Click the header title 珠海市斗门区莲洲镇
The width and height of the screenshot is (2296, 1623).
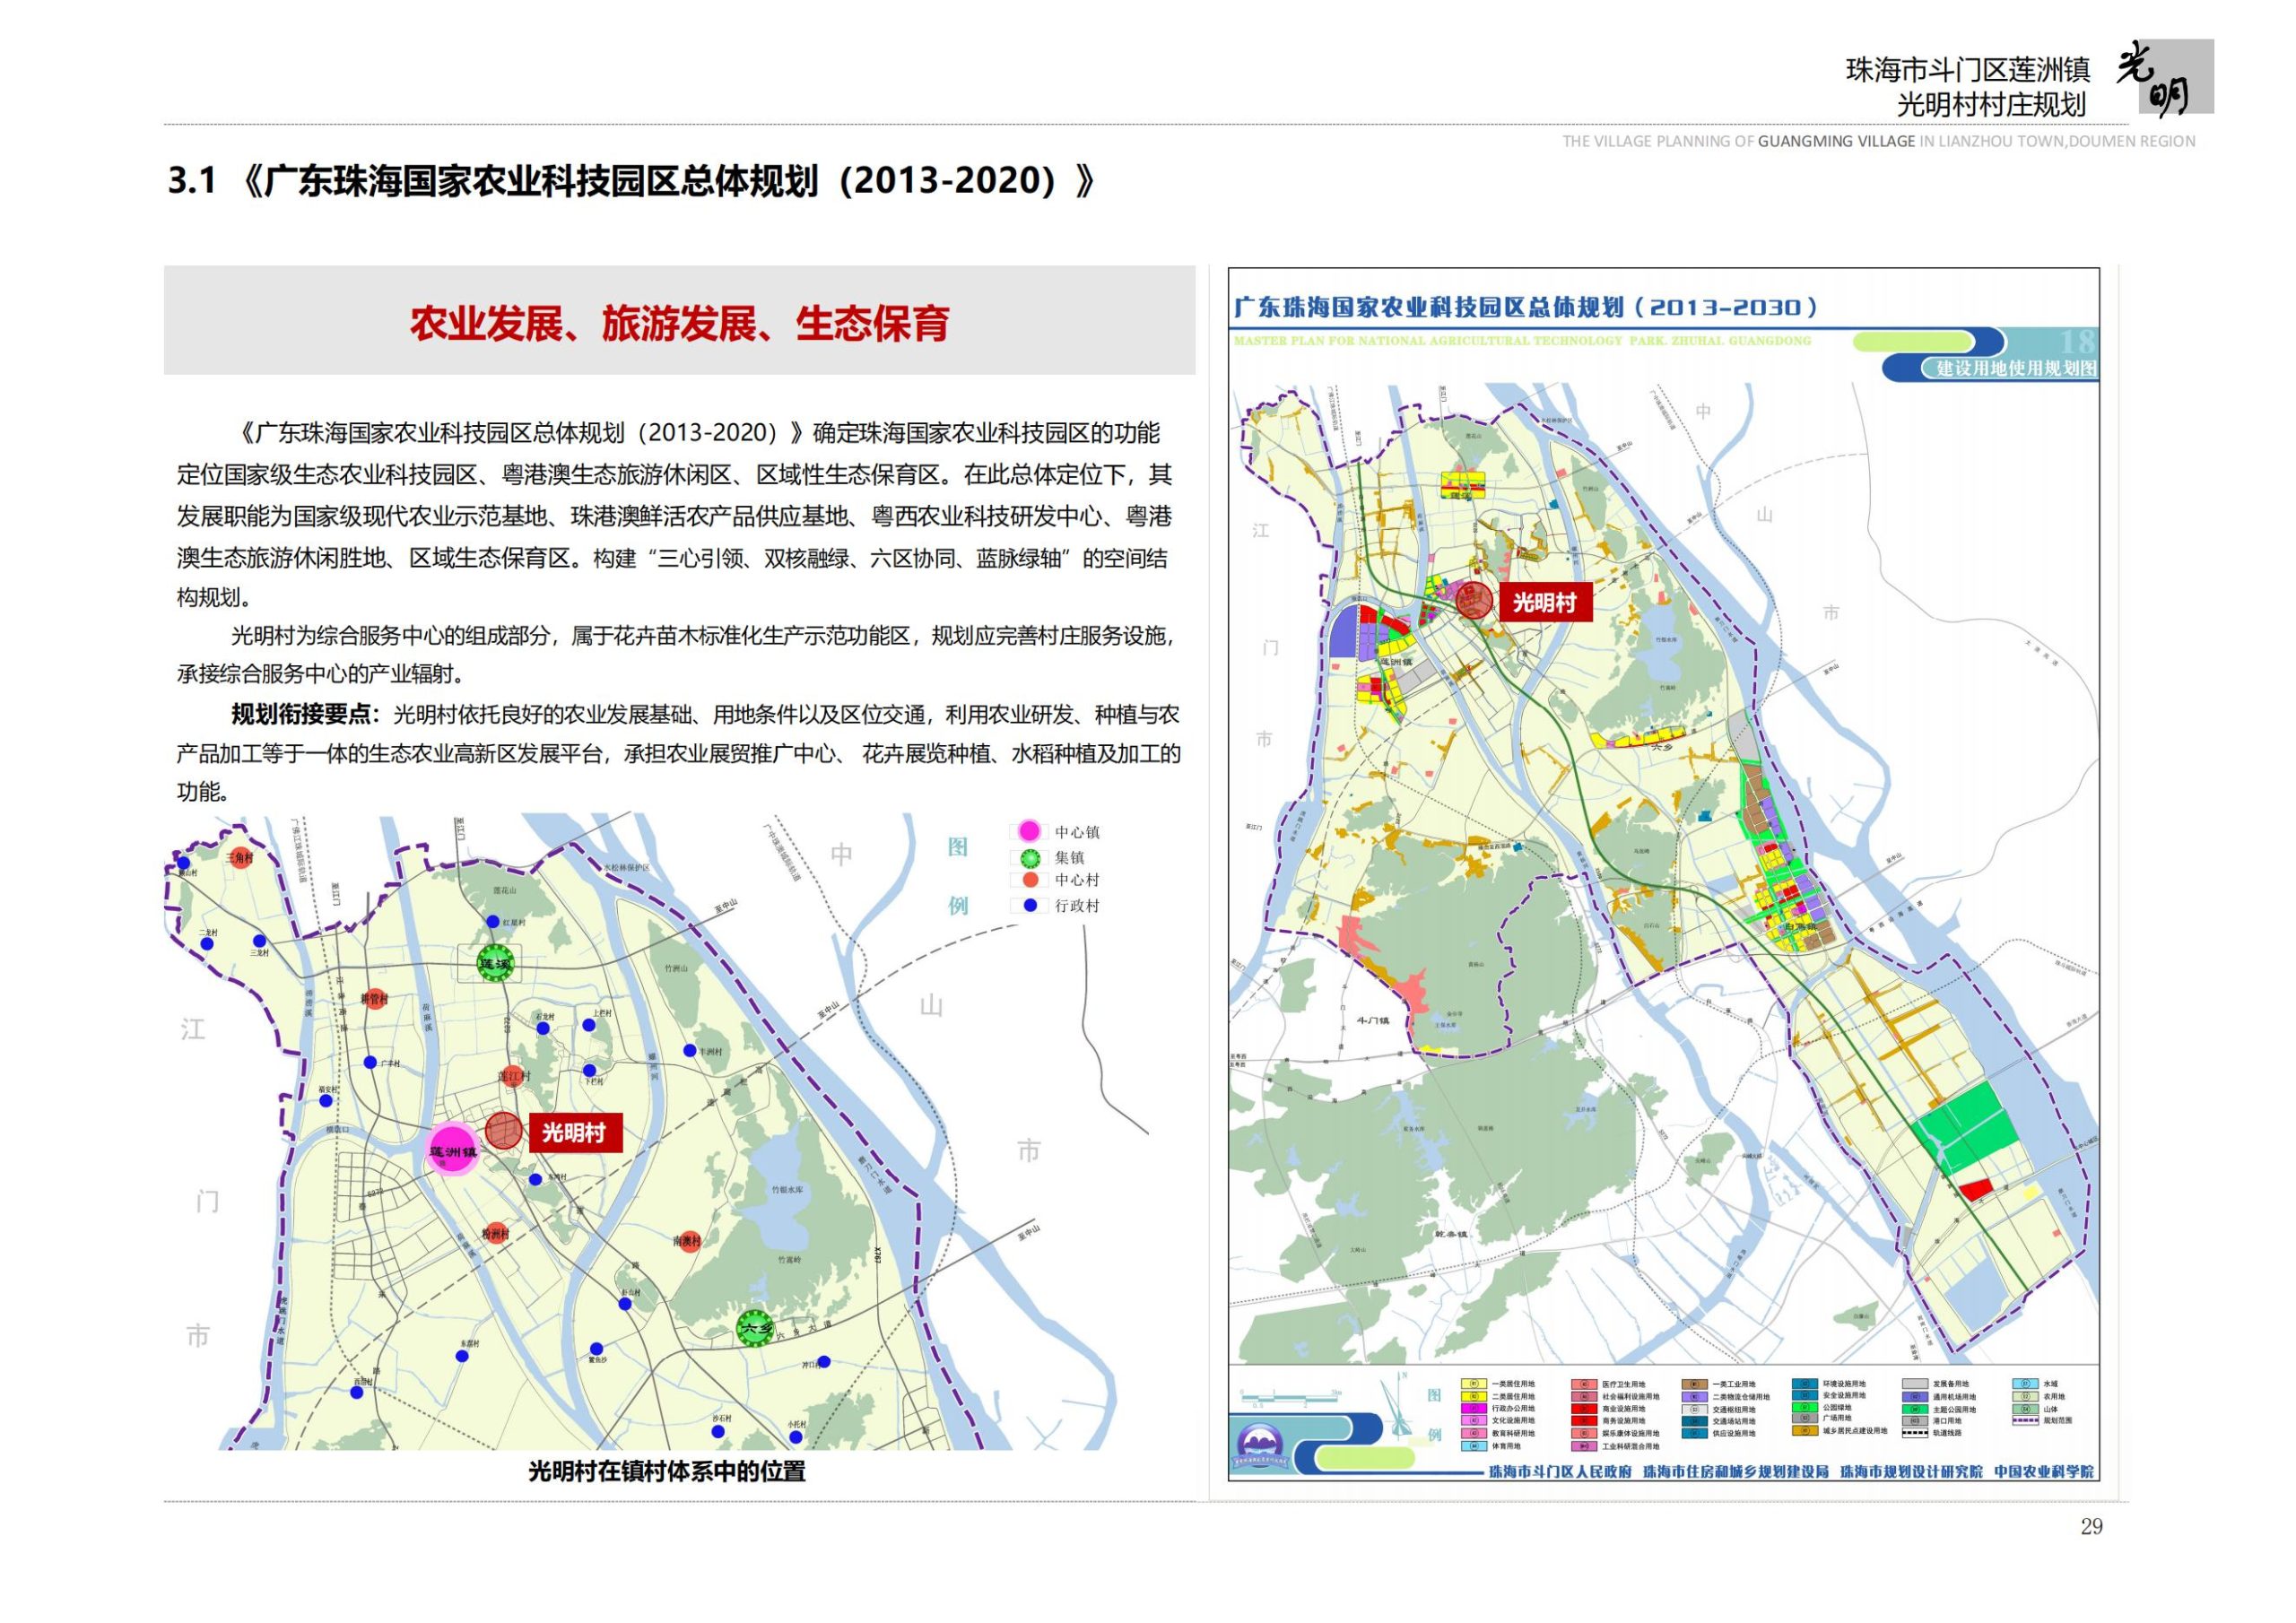tap(1967, 70)
